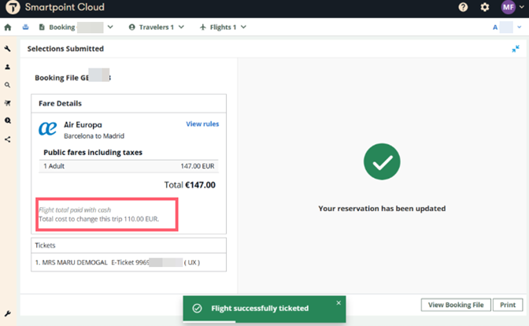
Task: Click the View rules link
Action: 202,124
